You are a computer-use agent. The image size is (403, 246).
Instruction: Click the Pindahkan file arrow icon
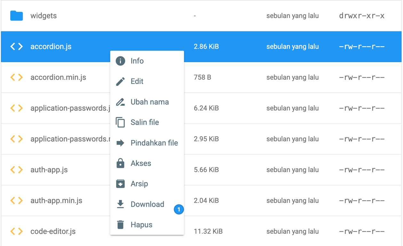pos(120,143)
